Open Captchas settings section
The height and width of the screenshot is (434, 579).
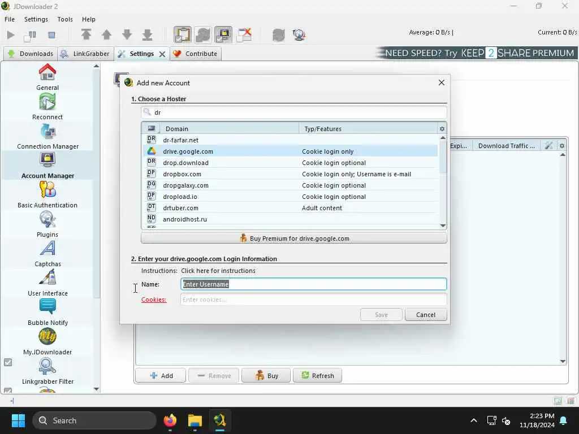coord(47,253)
